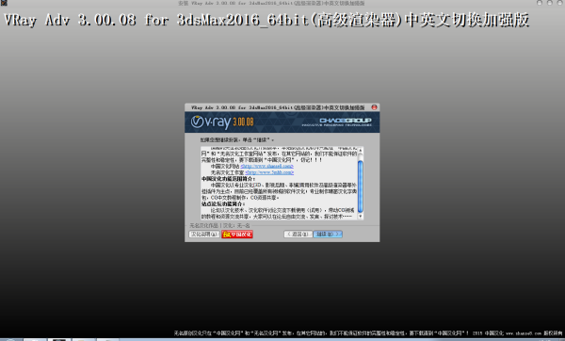The height and width of the screenshot is (341, 565).
Task: Click the installer icon at top-left corner
Action: point(4,3)
